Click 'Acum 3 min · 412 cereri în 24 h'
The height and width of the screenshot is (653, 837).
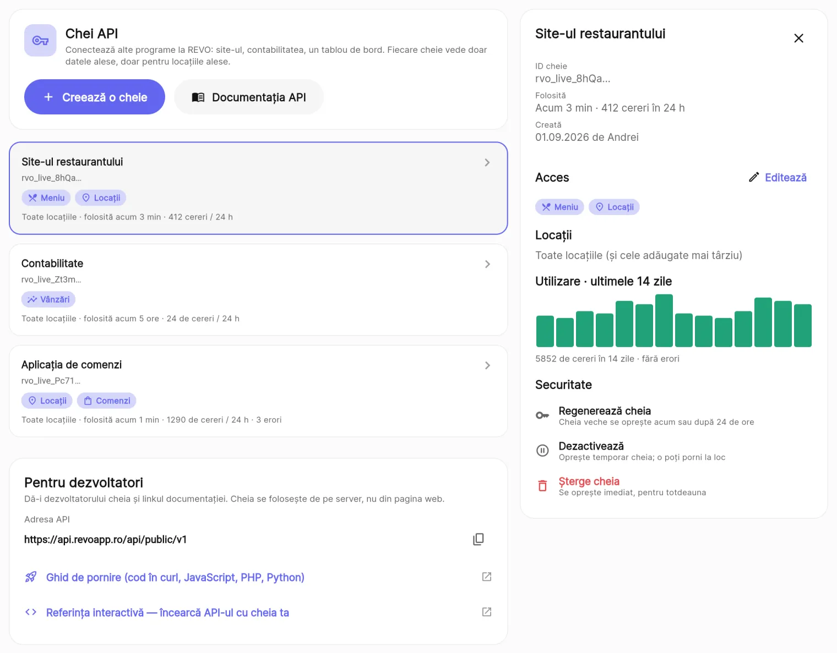tap(610, 108)
